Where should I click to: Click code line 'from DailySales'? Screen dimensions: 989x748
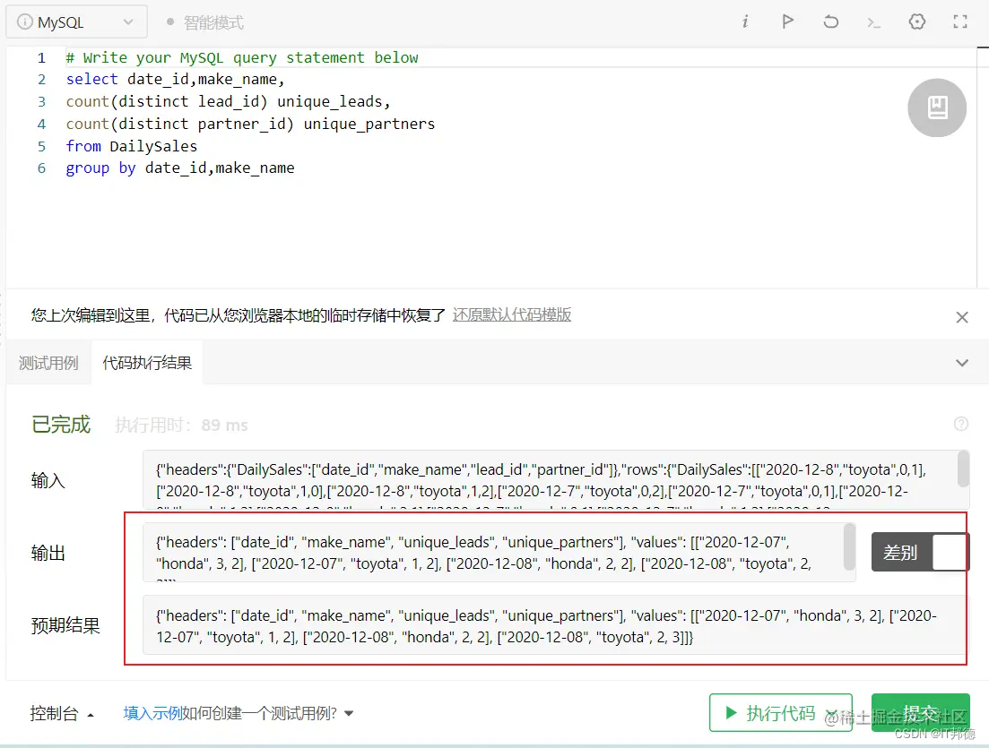click(x=132, y=146)
